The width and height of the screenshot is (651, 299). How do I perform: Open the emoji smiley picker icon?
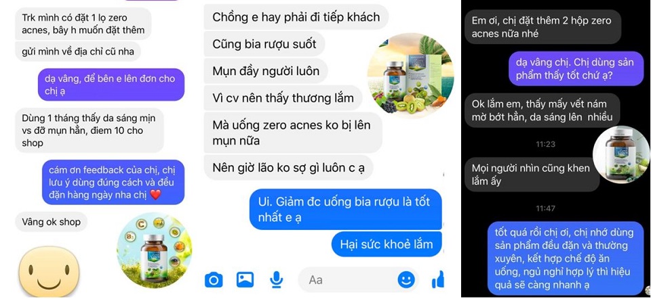406,279
